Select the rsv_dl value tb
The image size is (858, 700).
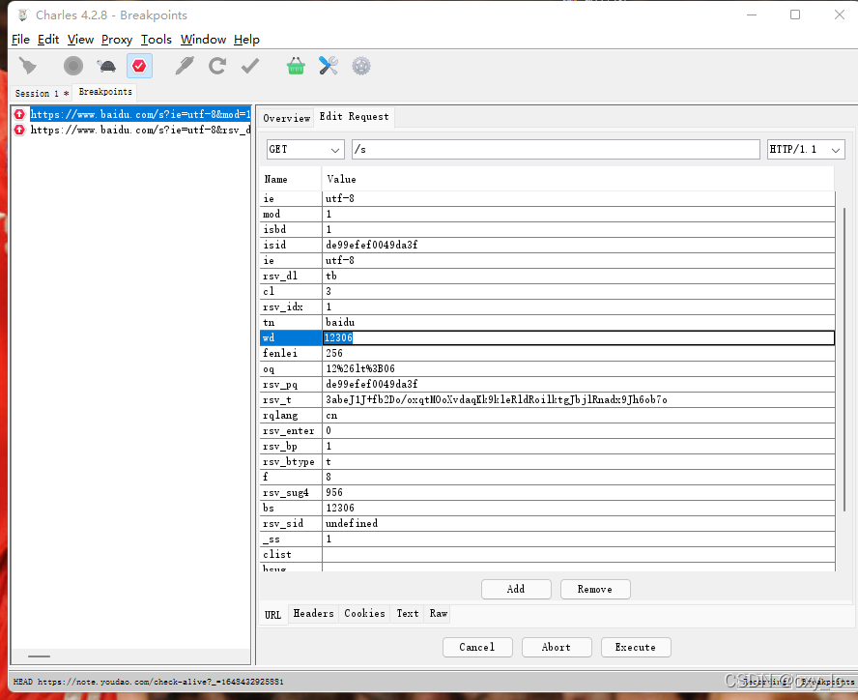coord(579,277)
